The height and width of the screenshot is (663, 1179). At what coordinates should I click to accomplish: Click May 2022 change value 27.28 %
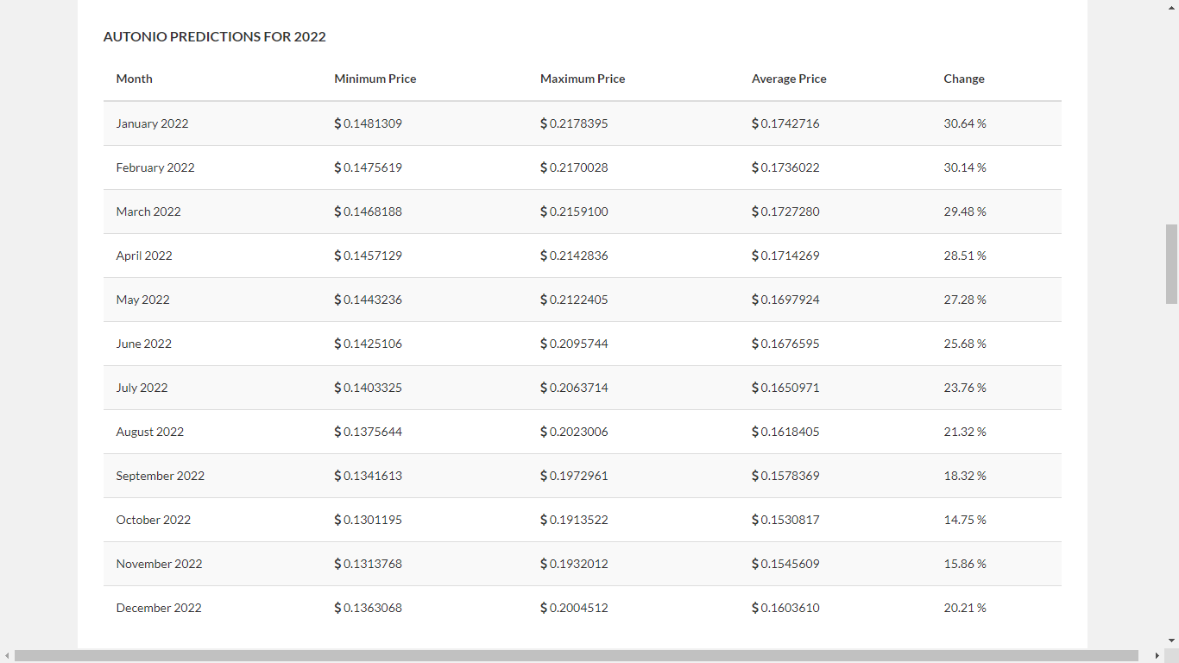coord(965,300)
